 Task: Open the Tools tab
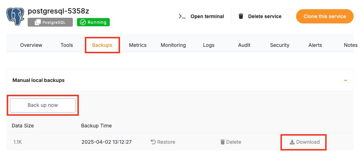tap(67, 45)
